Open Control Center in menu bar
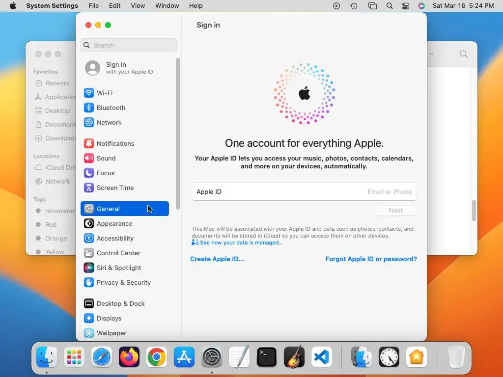The width and height of the screenshot is (503, 377). (406, 5)
